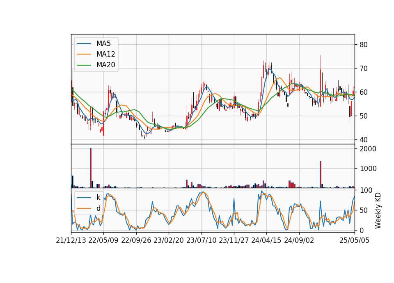Click the orange d legend line sample
This screenshot has height=283, width=394.
click(84, 208)
